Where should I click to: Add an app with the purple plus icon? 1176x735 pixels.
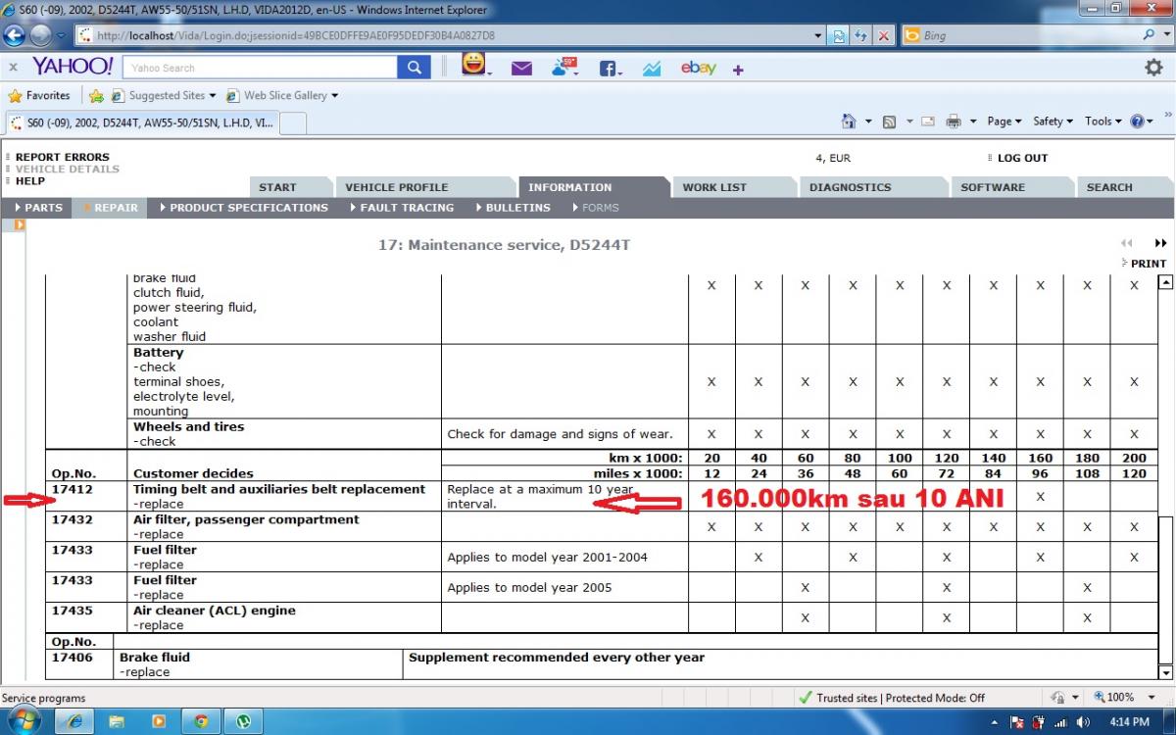(738, 70)
